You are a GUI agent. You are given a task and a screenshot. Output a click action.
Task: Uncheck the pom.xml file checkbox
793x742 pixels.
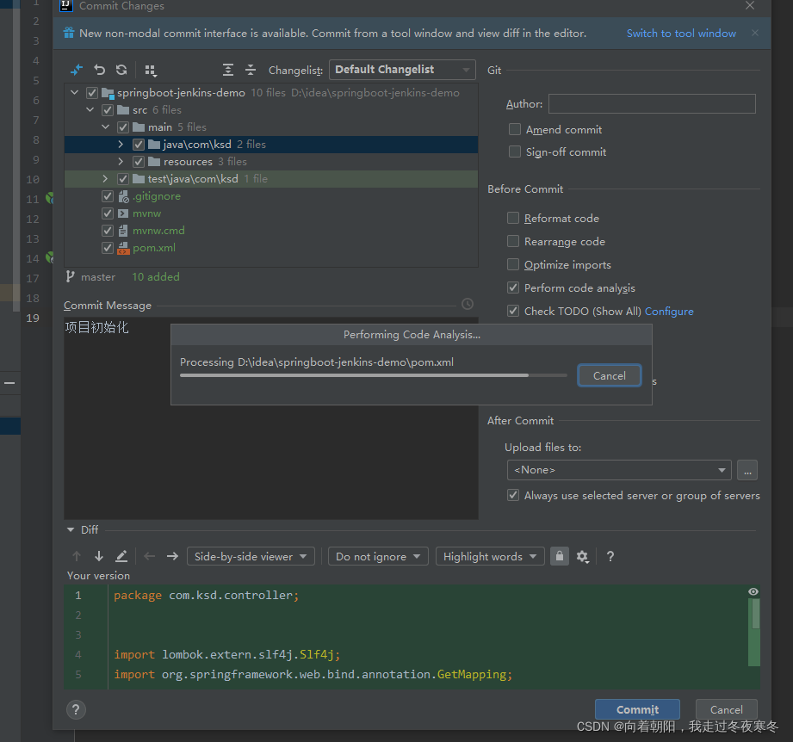tap(108, 248)
